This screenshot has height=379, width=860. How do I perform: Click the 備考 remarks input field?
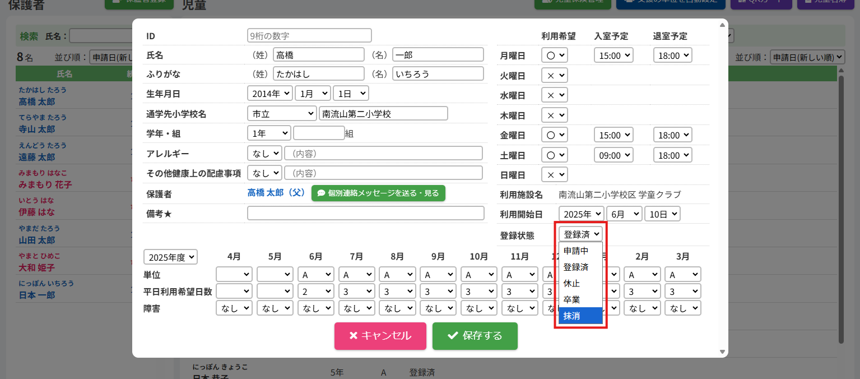[365, 213]
